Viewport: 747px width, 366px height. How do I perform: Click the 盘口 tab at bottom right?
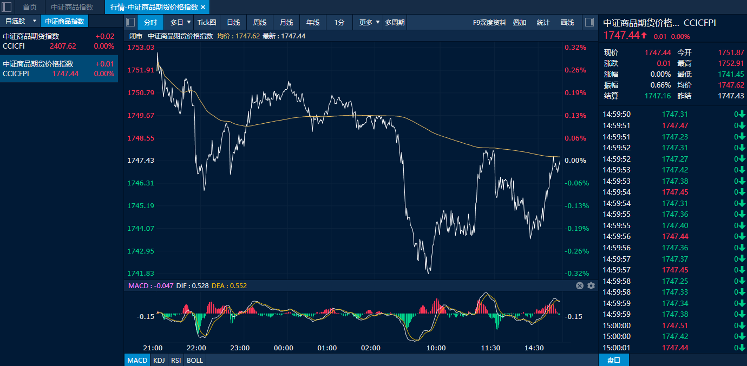tap(613, 360)
